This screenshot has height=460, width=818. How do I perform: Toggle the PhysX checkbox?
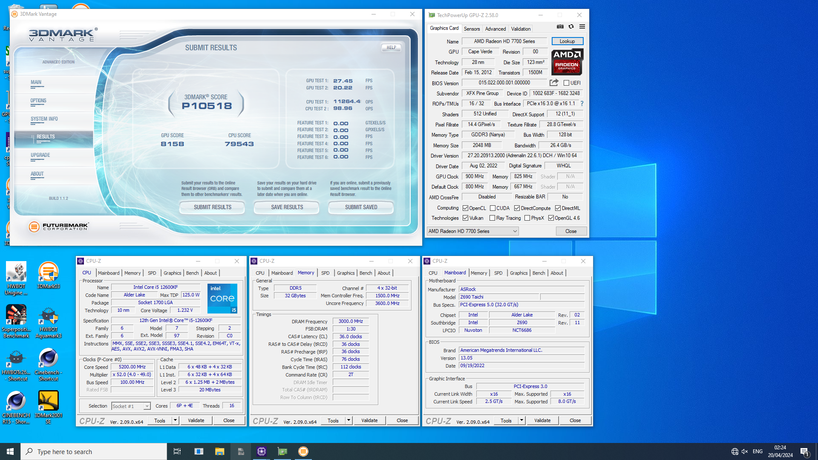click(527, 218)
